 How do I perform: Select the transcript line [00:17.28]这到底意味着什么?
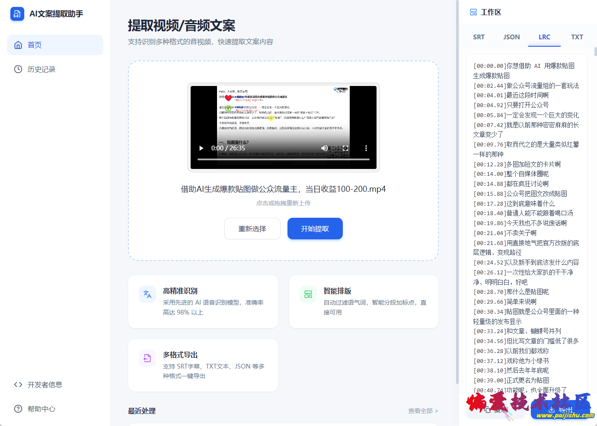[514, 203]
